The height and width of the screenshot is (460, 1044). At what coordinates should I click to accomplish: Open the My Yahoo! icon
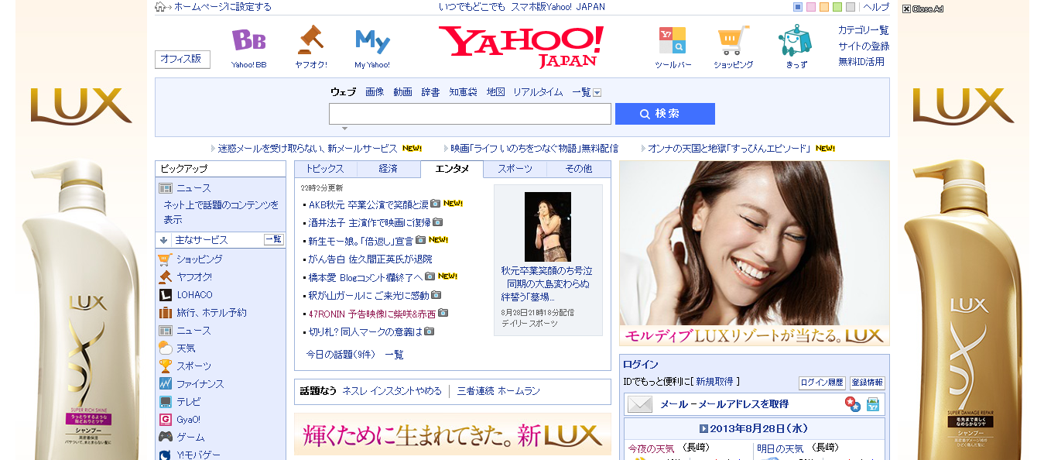372,41
